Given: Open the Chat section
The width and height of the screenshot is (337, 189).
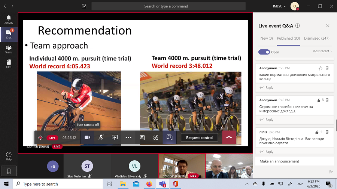Looking at the screenshot, I should click(9, 34).
